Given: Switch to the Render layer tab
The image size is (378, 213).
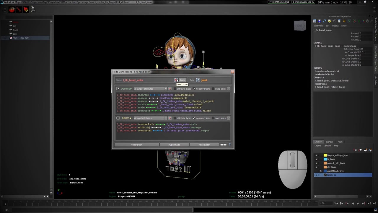Looking at the screenshot, I should (x=330, y=142).
